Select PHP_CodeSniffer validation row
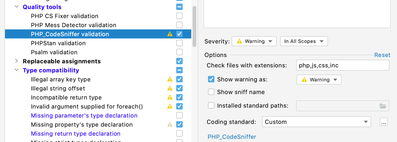The width and height of the screenshot is (397, 142). tap(98, 34)
